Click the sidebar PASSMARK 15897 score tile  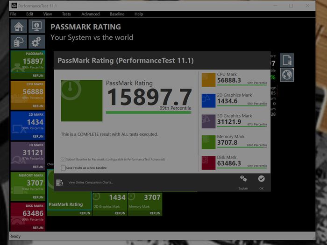coord(28,62)
